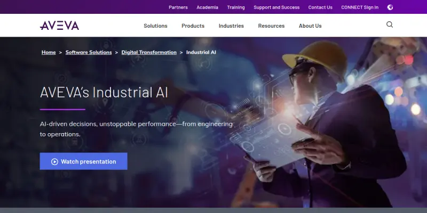Click the AVEVA logo
Screen dimensions: 427x213
[x=59, y=26]
